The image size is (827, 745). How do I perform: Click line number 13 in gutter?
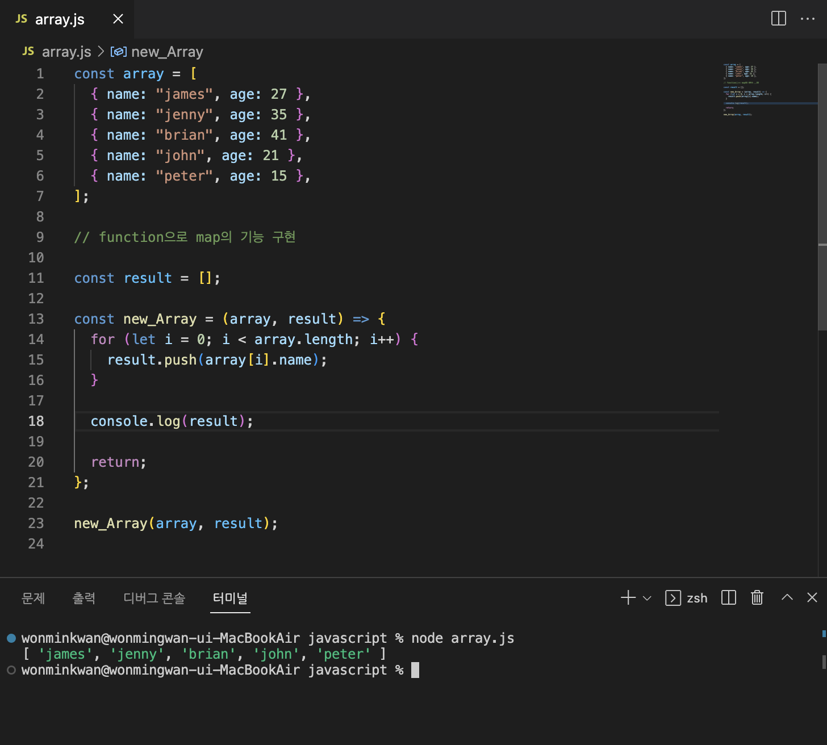click(x=36, y=319)
